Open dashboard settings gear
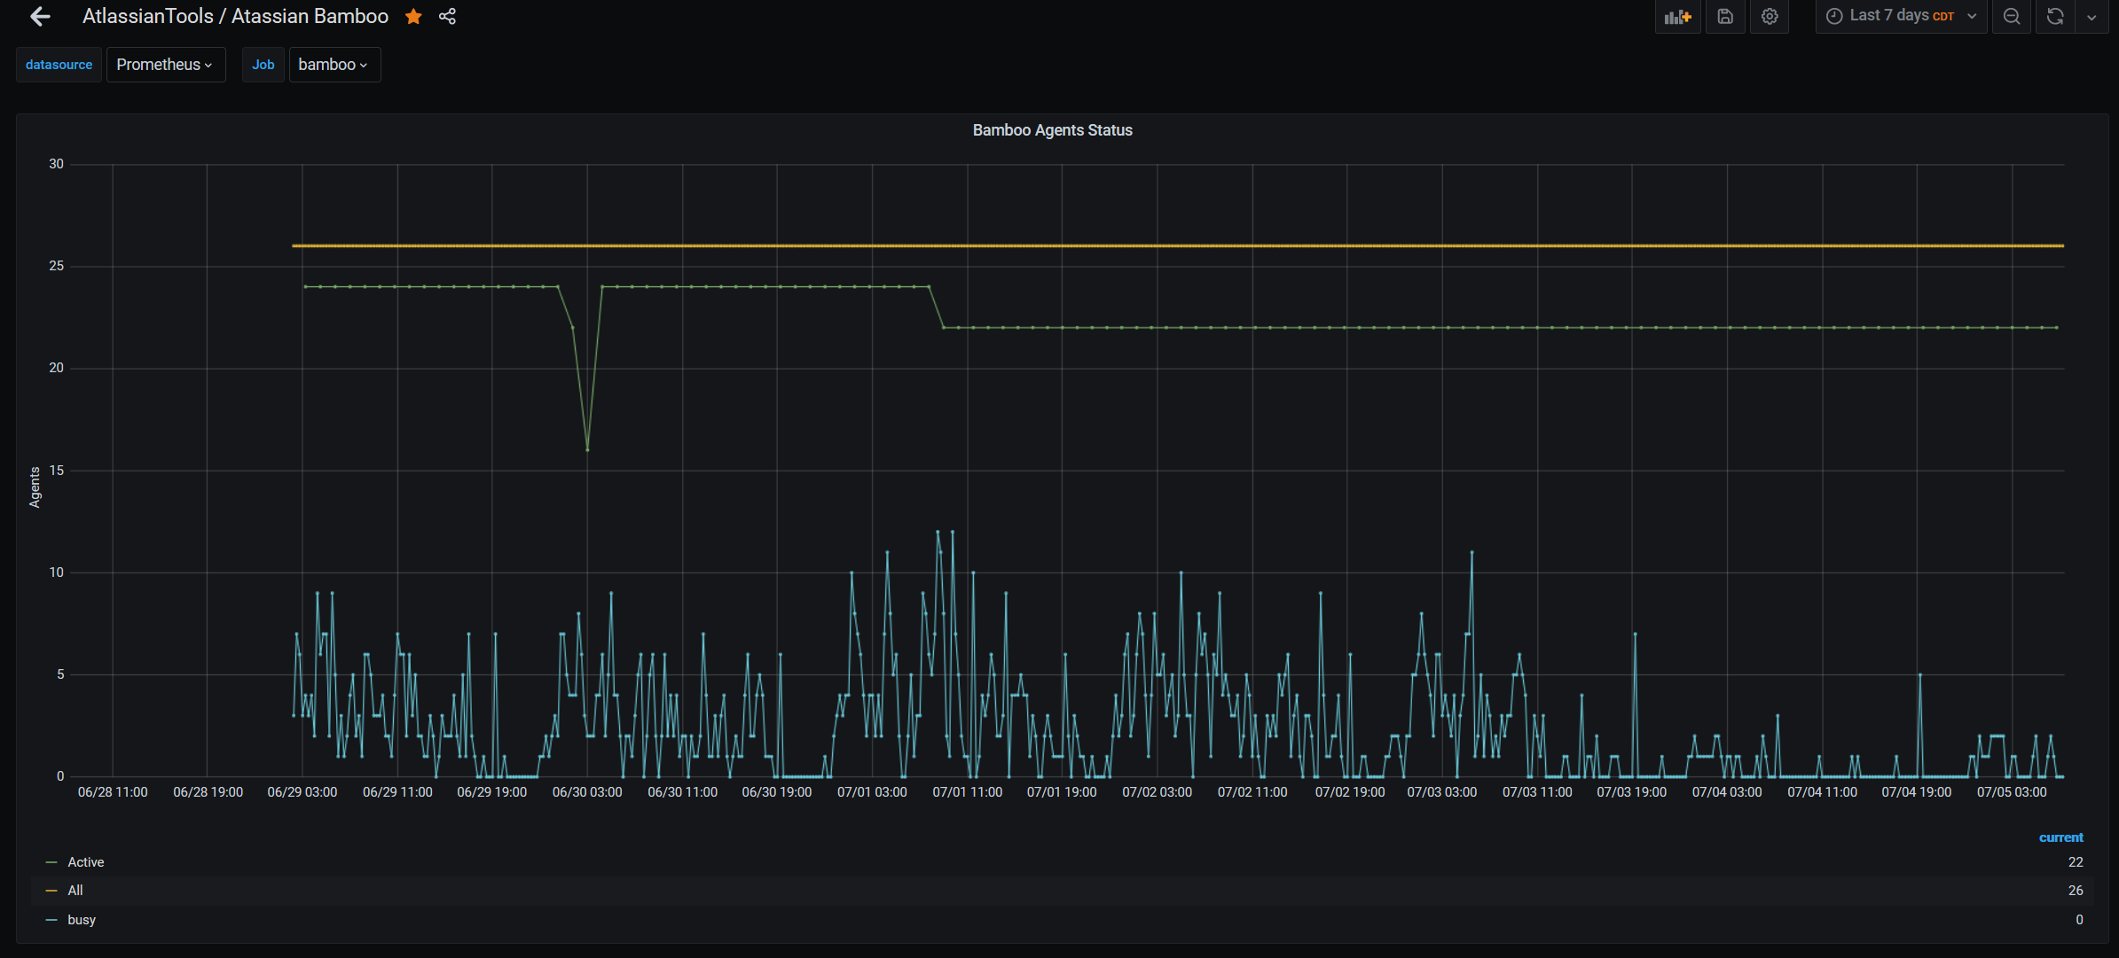This screenshot has width=2119, height=958. (x=1770, y=17)
